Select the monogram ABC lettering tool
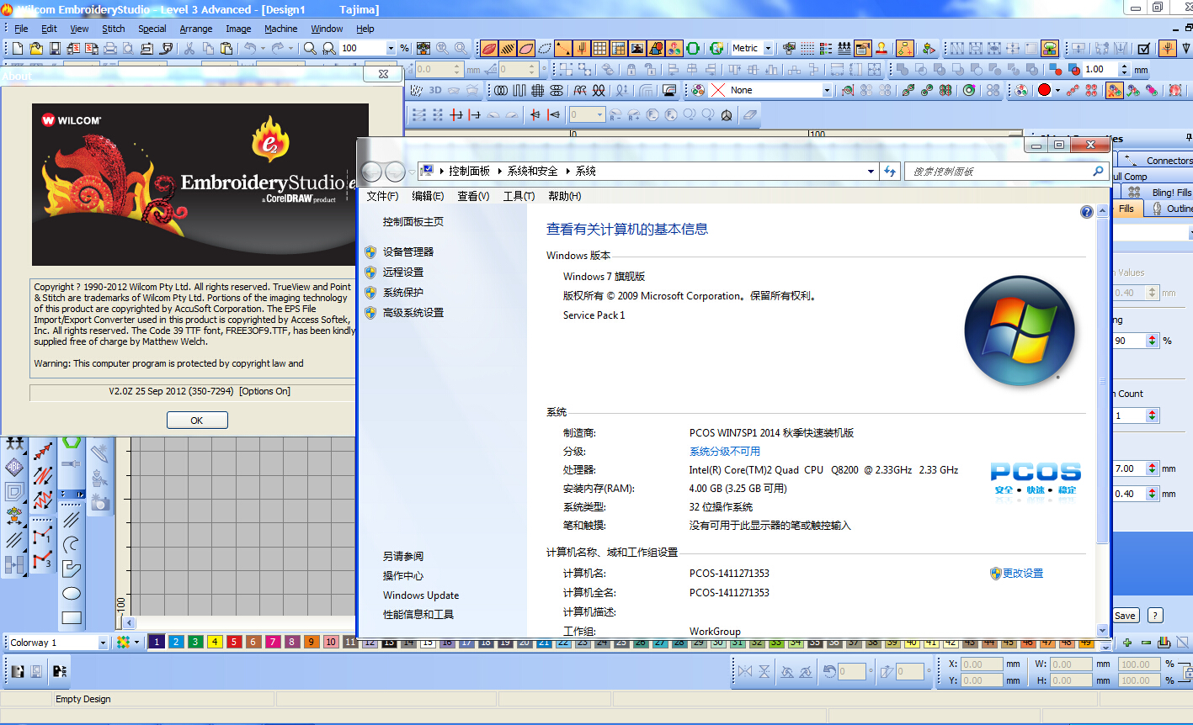This screenshot has height=725, width=1193. coord(14,467)
